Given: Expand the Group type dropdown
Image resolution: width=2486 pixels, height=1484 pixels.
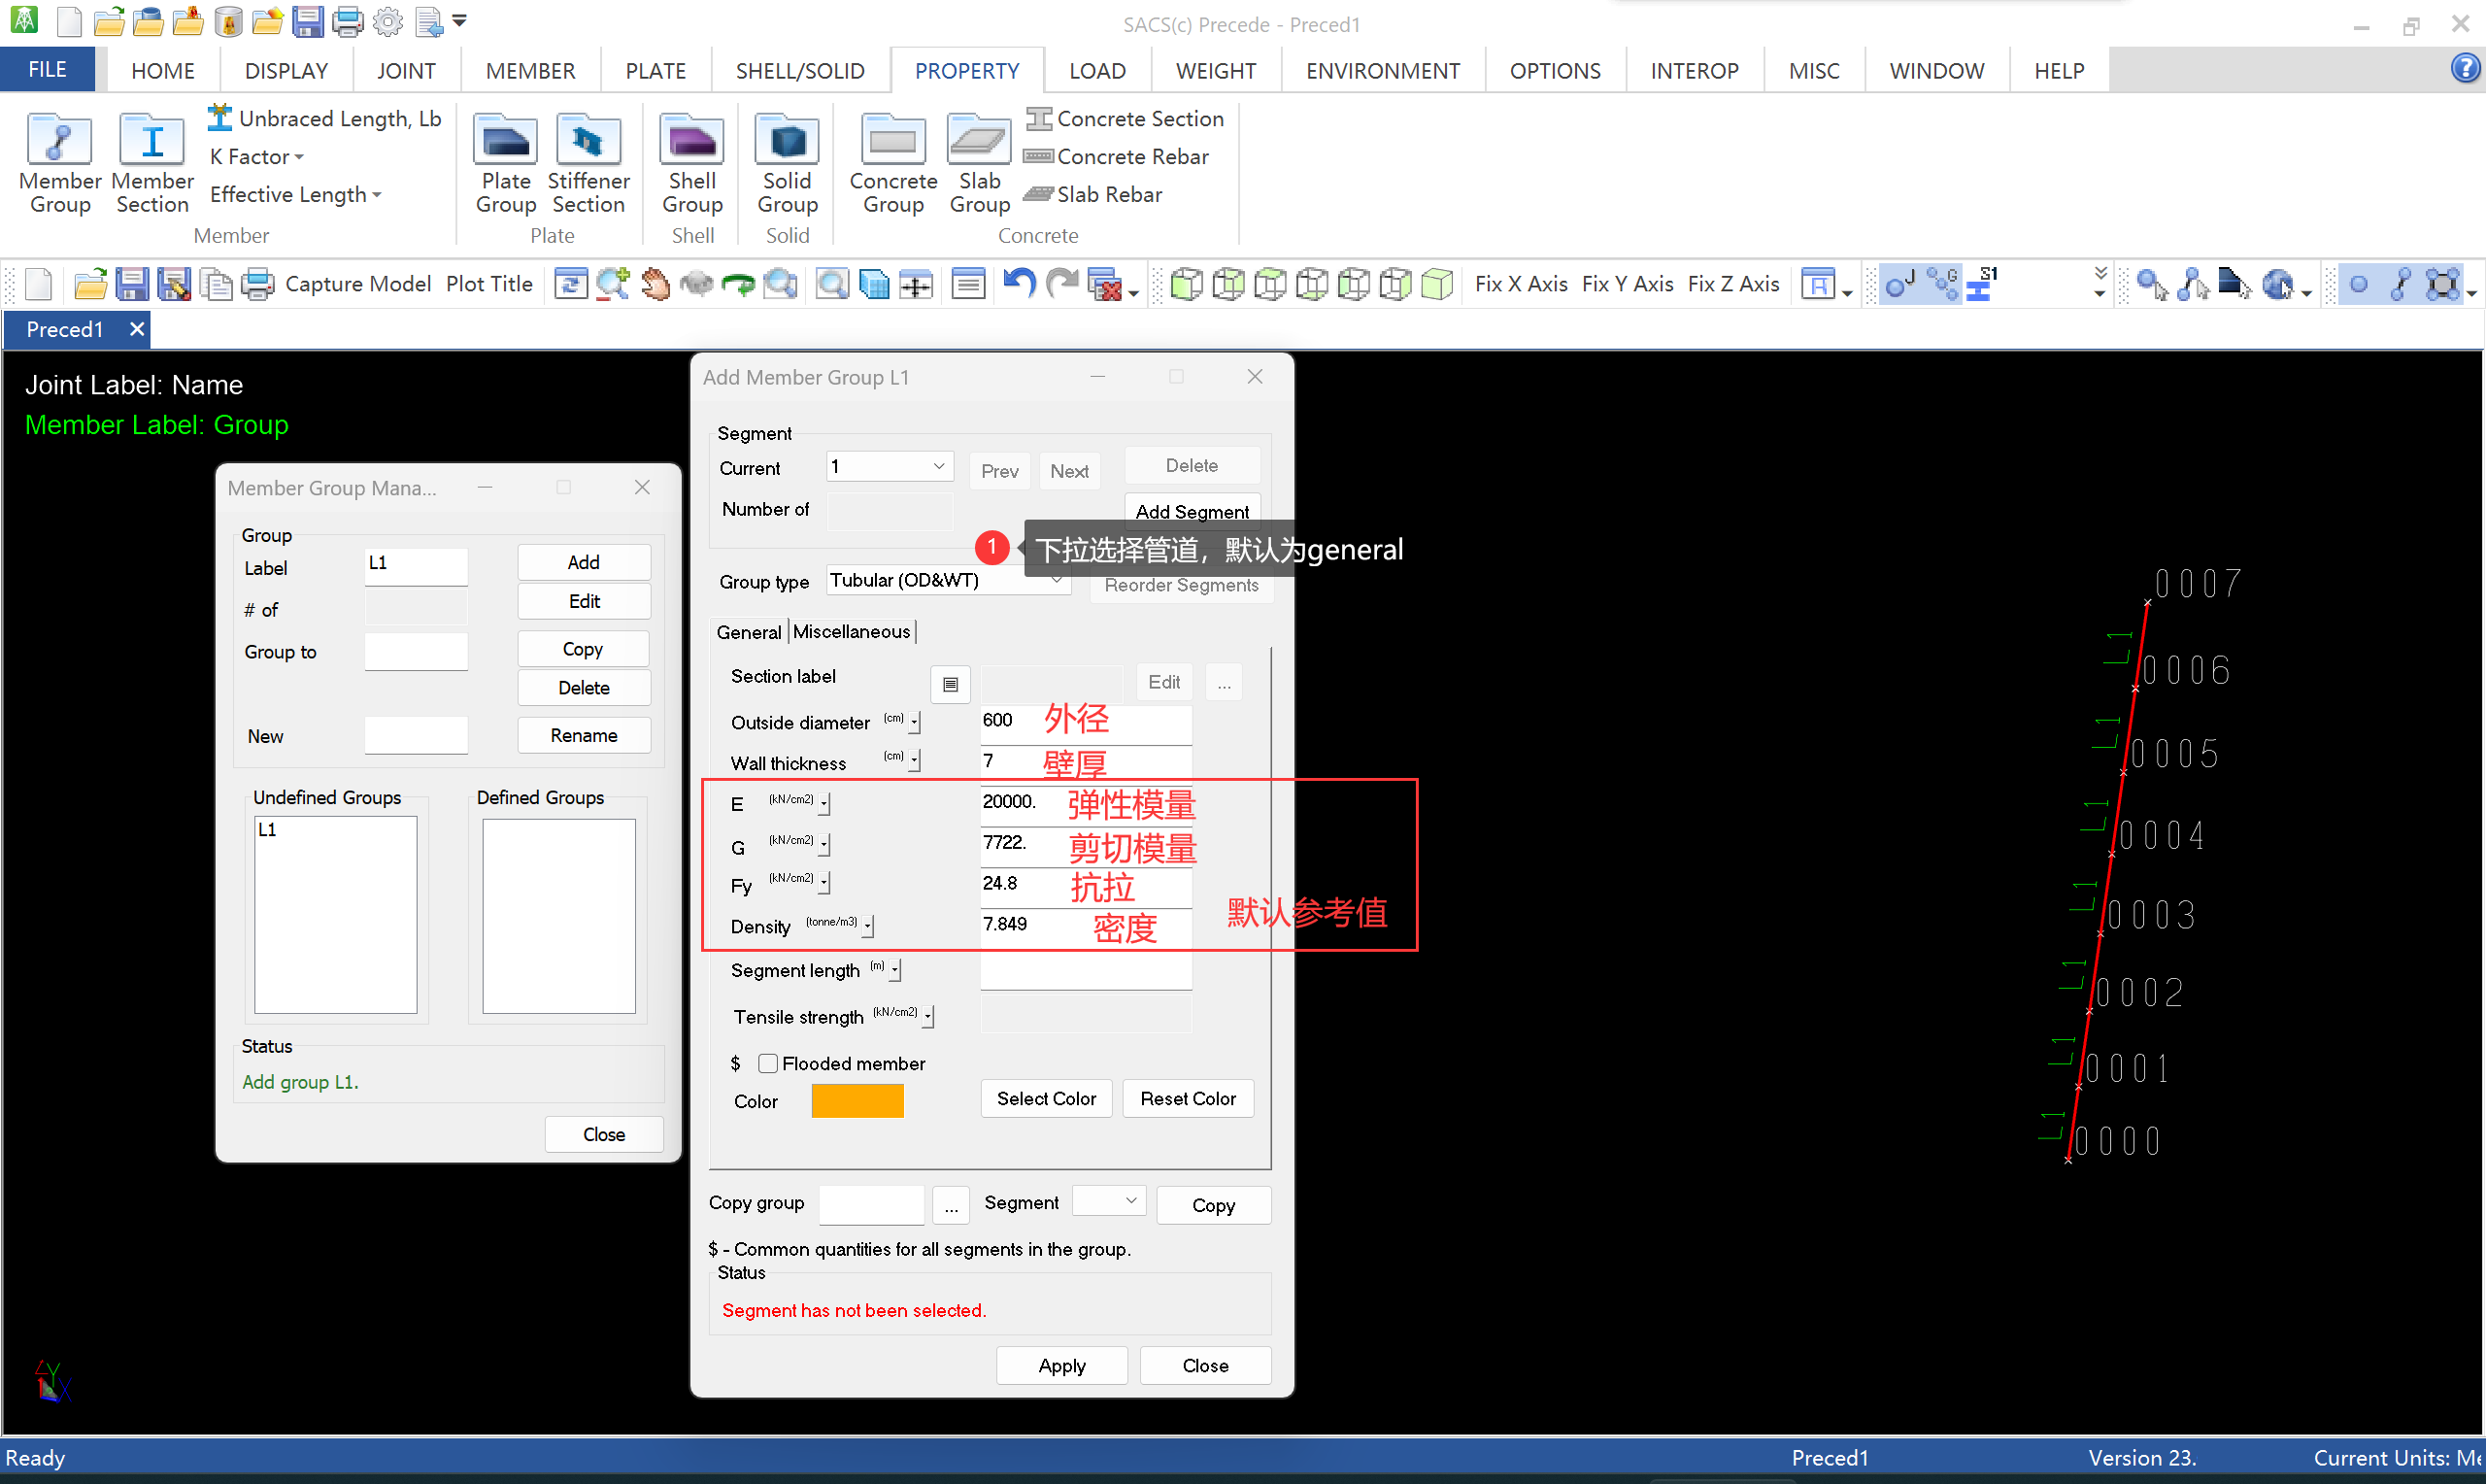Looking at the screenshot, I should click(x=1056, y=582).
